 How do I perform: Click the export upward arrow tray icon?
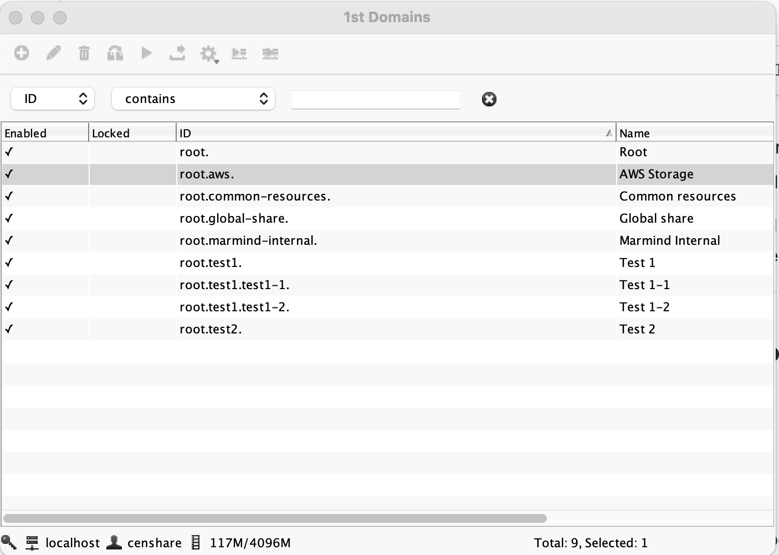coord(177,53)
